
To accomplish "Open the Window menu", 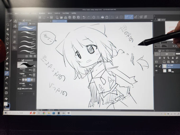I will coord(66,13).
